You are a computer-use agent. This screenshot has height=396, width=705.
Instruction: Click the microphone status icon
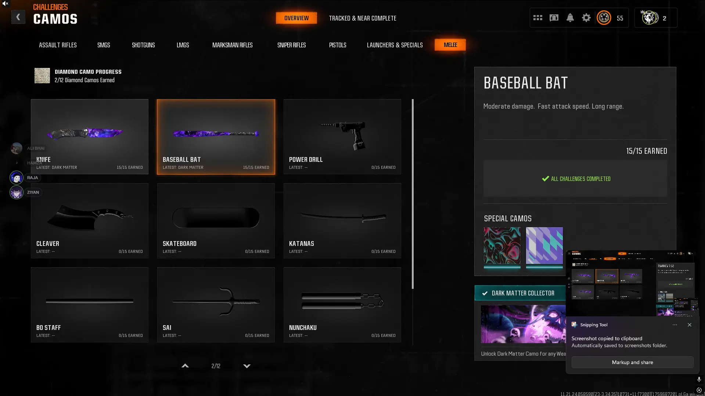pos(699,379)
